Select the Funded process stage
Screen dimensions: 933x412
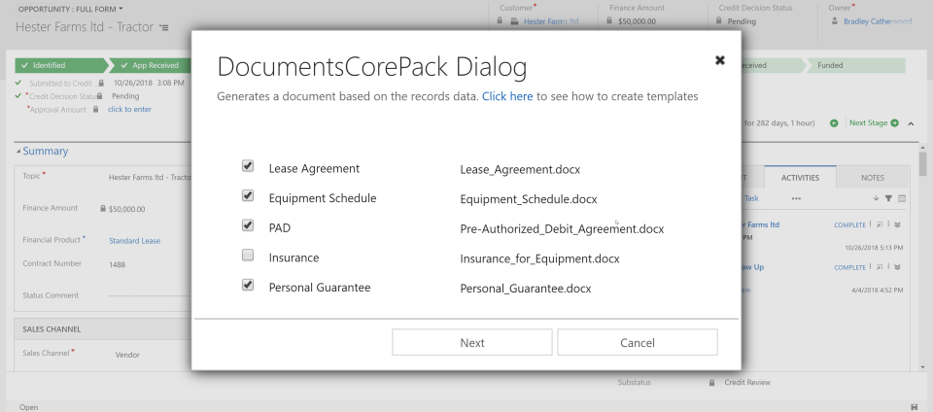pyautogui.click(x=855, y=65)
